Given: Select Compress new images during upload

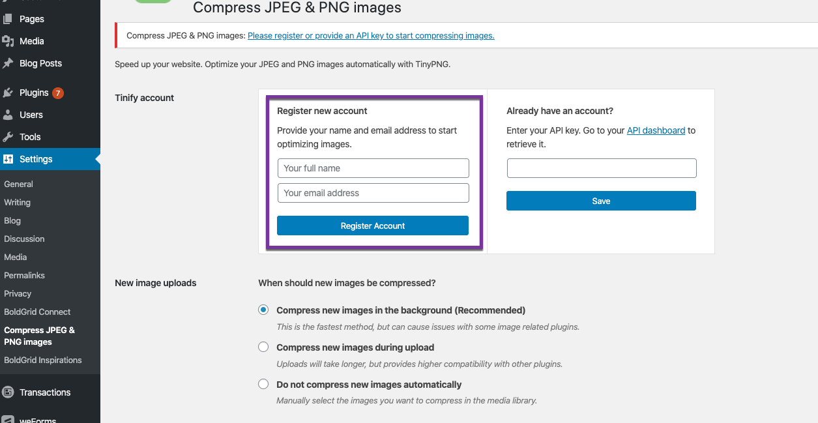Looking at the screenshot, I should 263,347.
